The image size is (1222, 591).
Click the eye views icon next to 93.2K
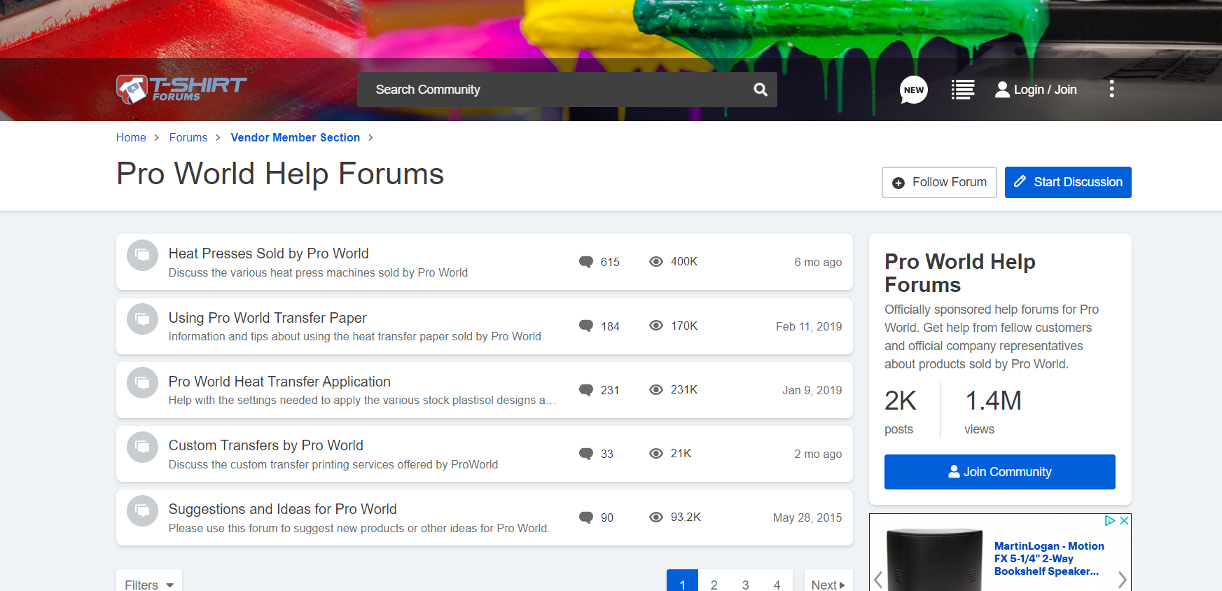pyautogui.click(x=656, y=517)
